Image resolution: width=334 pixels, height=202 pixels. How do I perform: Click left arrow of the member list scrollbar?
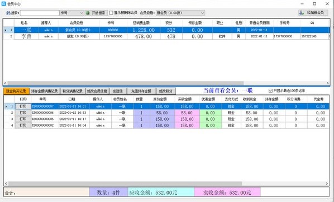[x=6, y=83]
